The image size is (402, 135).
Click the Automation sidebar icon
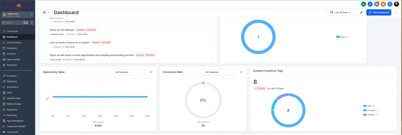click(x=4, y=87)
